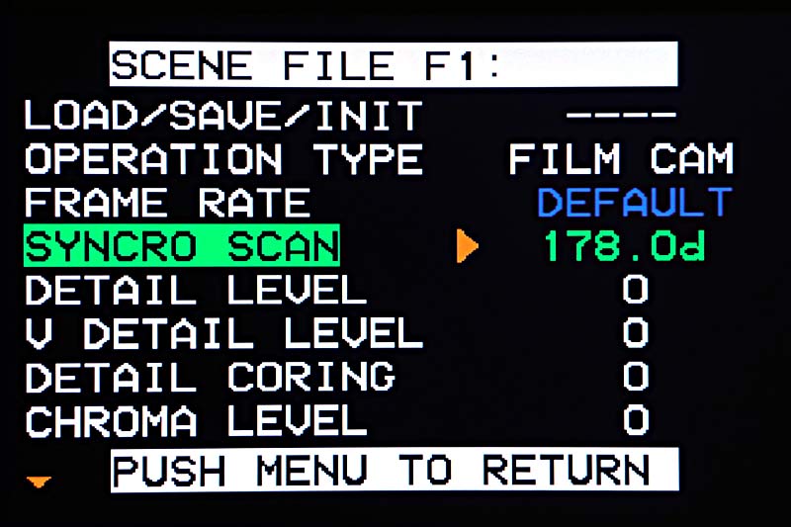The width and height of the screenshot is (791, 527).
Task: Choose the FRAME RATE menu item
Action: point(167,204)
